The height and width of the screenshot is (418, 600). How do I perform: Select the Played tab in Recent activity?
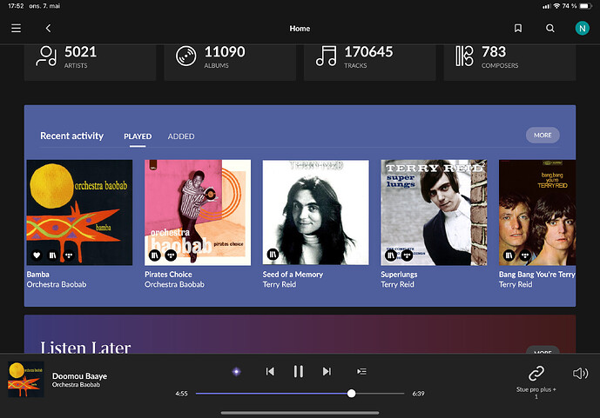[138, 136]
